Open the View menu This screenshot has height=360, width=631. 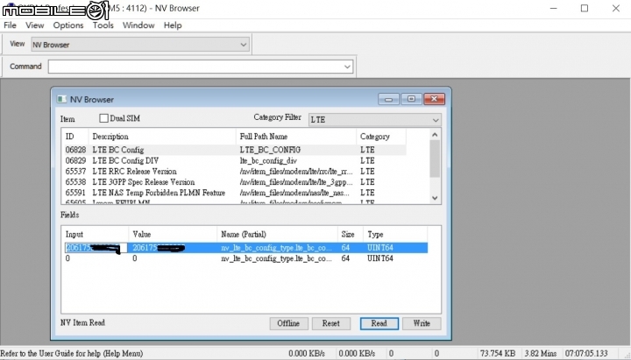[x=34, y=25]
